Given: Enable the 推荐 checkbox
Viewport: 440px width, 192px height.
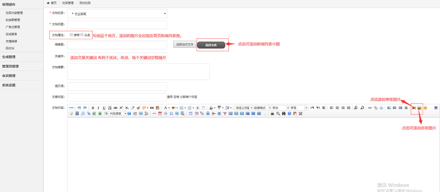Looking at the screenshot, I should (71, 34).
